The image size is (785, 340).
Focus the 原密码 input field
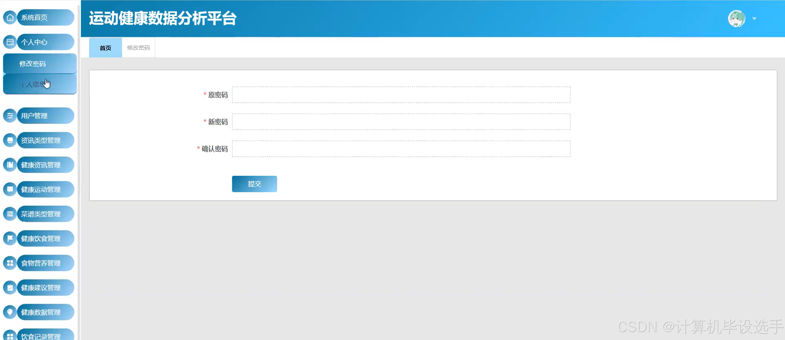(x=401, y=95)
